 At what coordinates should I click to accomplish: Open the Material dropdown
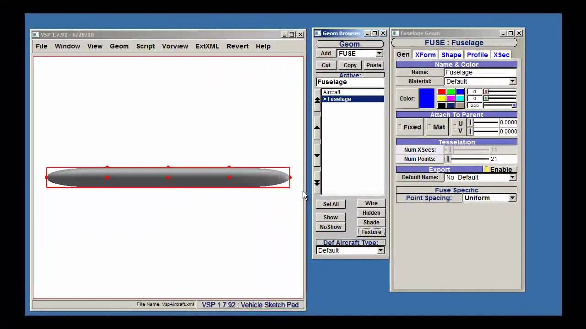pyautogui.click(x=512, y=81)
